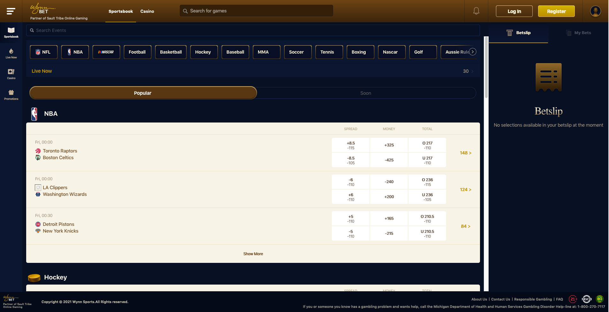Click the Hockey puck section icon
The width and height of the screenshot is (609, 312).
click(34, 278)
